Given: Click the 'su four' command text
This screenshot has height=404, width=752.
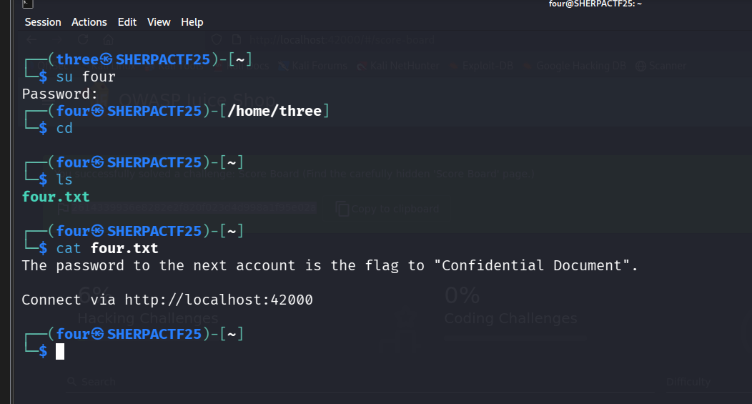Looking at the screenshot, I should click(x=86, y=77).
